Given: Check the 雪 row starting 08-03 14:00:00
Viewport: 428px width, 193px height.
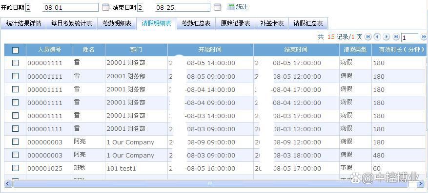Looking at the screenshot, I should click(15, 116).
